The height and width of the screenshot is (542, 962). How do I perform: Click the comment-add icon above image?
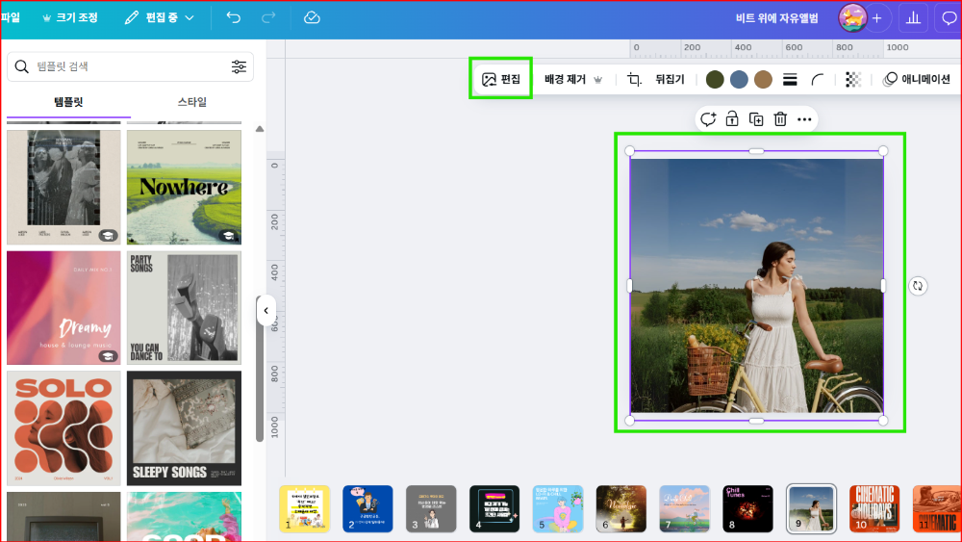point(708,119)
